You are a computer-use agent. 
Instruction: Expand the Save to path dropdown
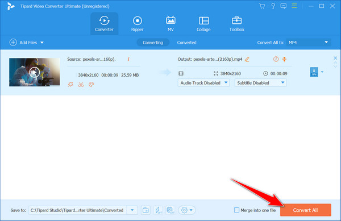[132, 210]
